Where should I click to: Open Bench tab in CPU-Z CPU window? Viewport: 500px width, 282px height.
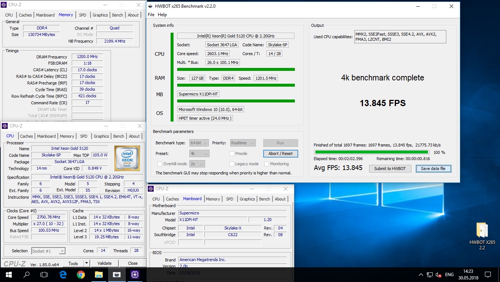coord(118,136)
